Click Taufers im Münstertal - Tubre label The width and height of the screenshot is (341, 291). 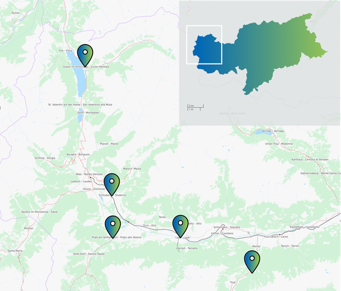(x=39, y=212)
